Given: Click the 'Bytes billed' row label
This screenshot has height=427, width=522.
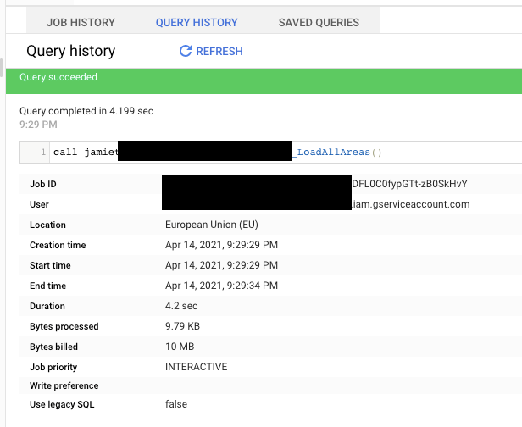Looking at the screenshot, I should (x=53, y=347).
